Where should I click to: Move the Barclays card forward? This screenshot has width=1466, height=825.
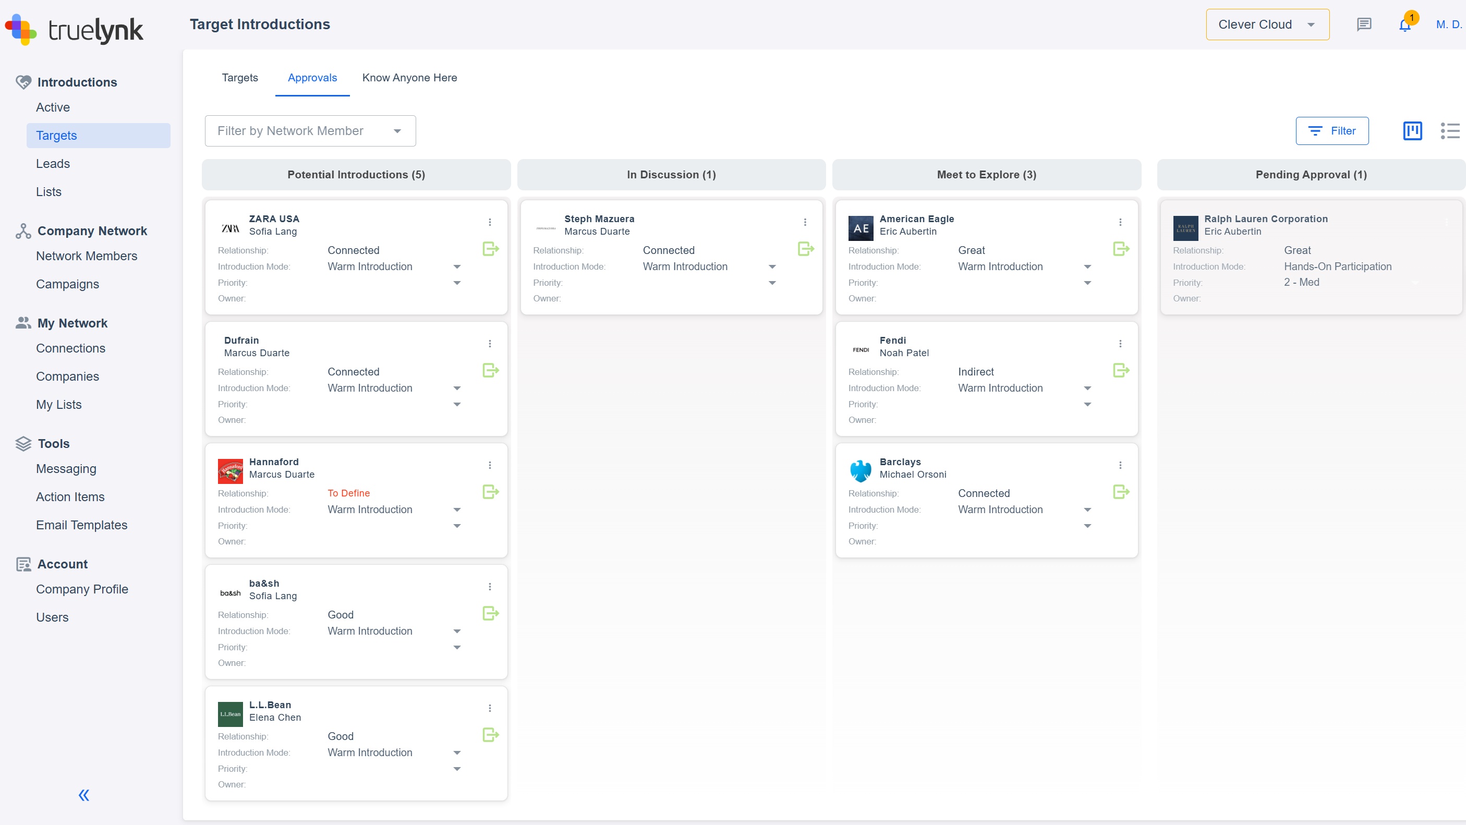click(1121, 492)
